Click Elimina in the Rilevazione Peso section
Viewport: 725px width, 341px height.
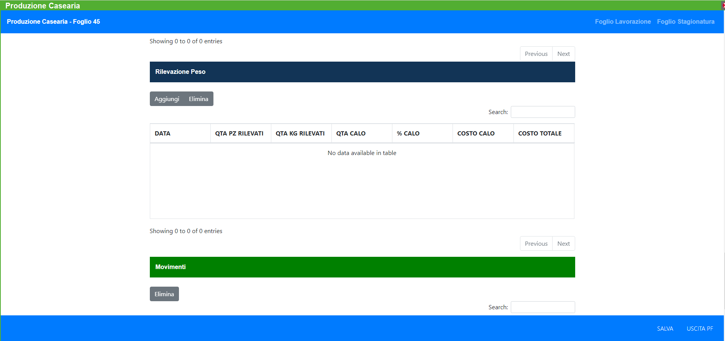point(198,99)
